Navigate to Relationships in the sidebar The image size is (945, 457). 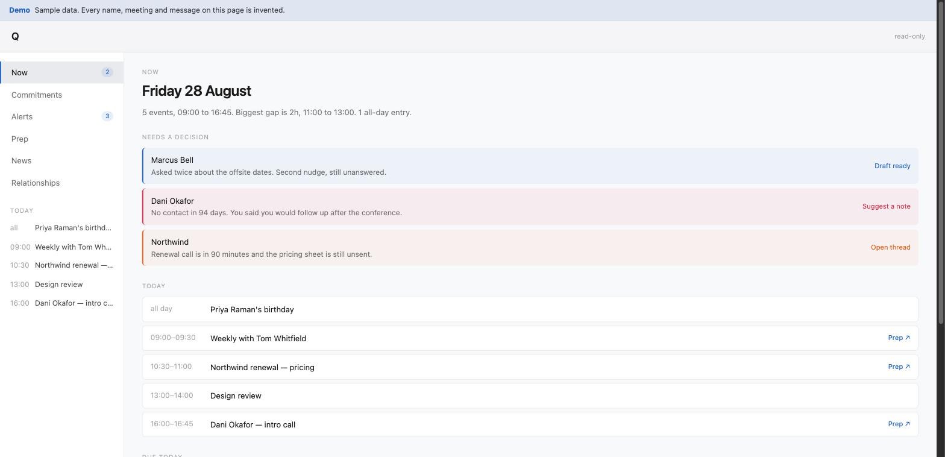click(x=61, y=183)
